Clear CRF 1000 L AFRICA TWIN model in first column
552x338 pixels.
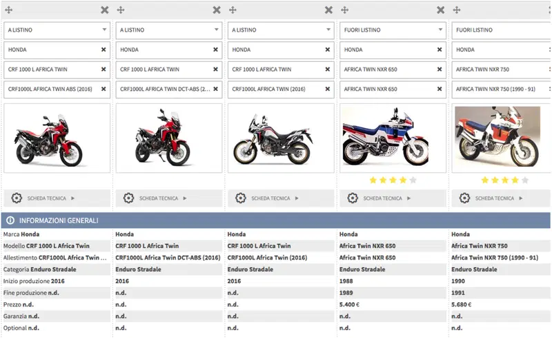click(x=103, y=70)
